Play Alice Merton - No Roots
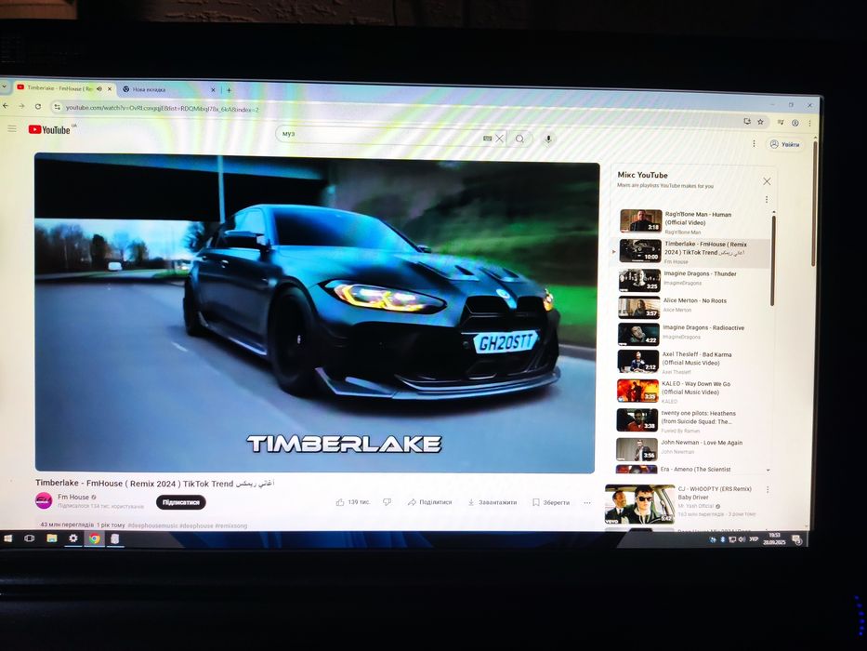 click(691, 306)
